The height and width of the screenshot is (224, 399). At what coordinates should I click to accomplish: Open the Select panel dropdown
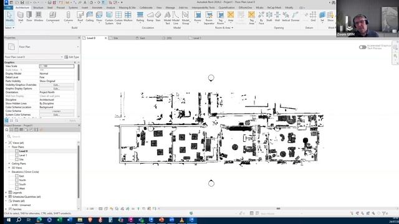click(10, 27)
